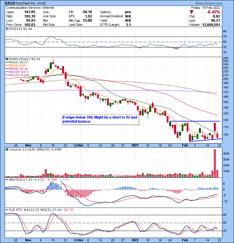Click the P/E value -50.19
Viewport: 234px width, 243px height.
(x=87, y=12)
